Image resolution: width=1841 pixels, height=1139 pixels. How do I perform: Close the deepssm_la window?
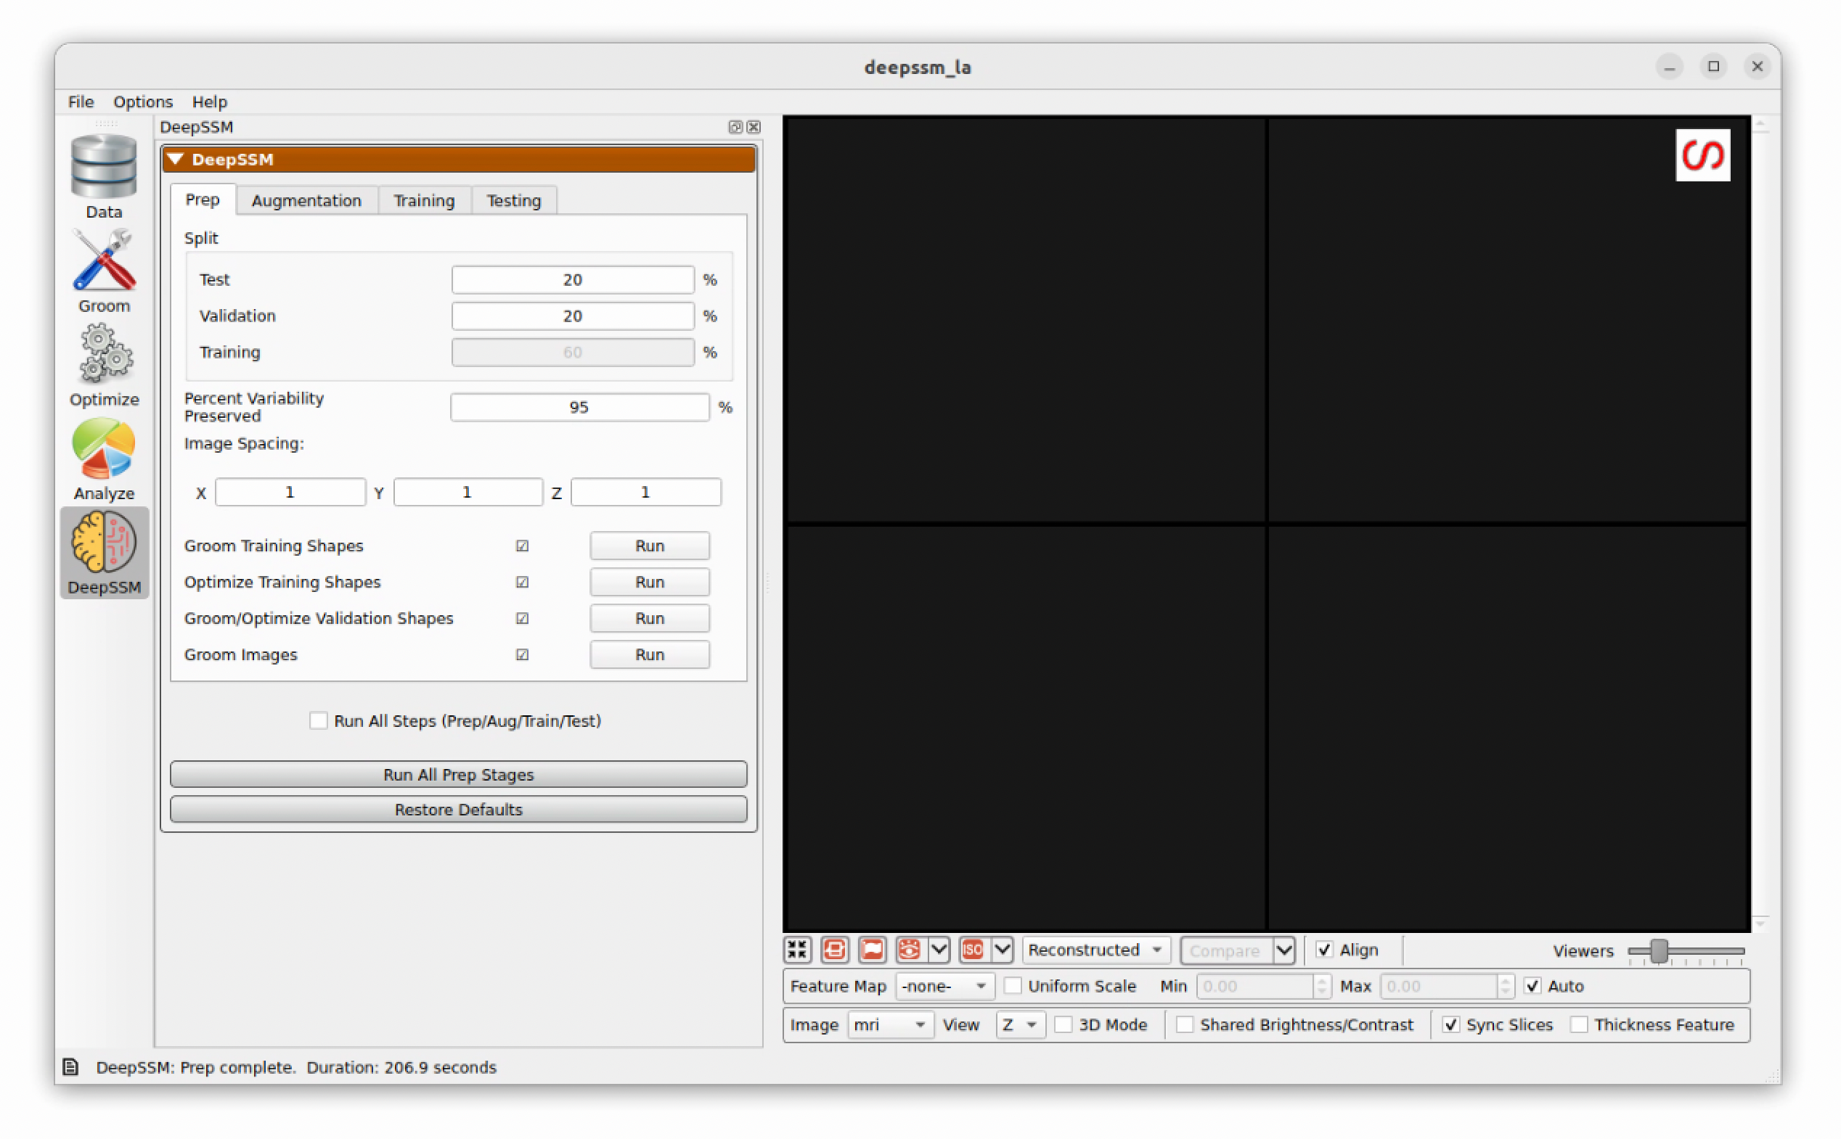pos(1758,66)
